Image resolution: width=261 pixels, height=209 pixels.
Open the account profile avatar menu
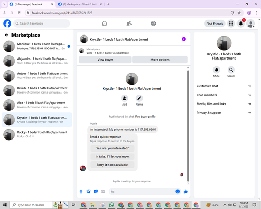[251, 24]
